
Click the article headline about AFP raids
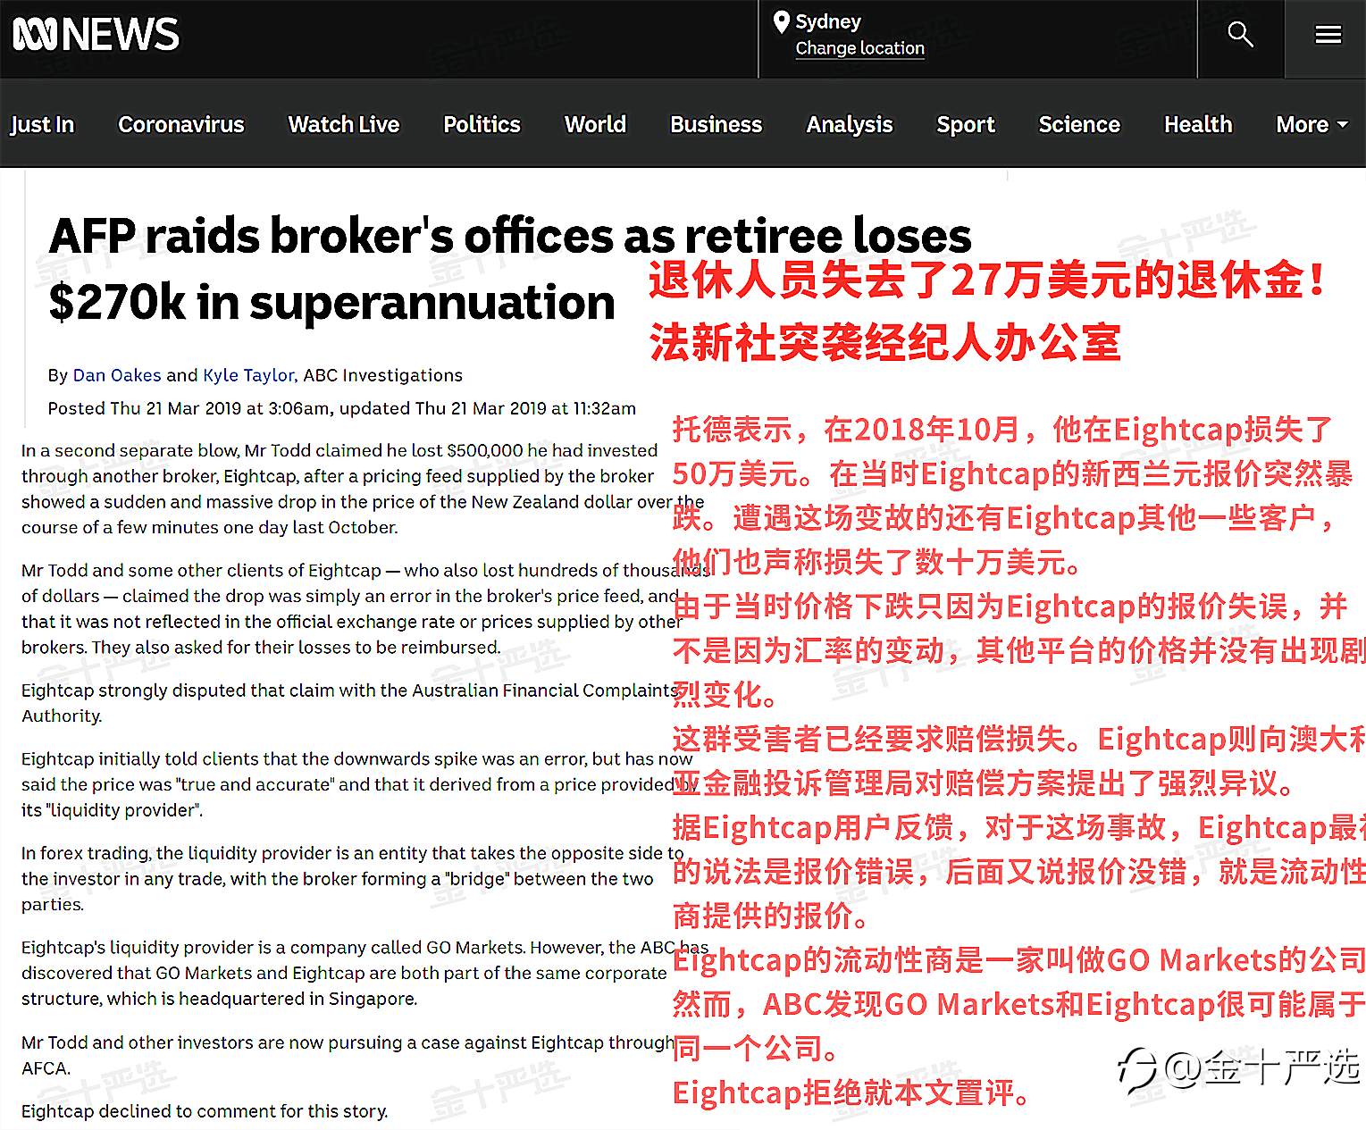click(509, 269)
